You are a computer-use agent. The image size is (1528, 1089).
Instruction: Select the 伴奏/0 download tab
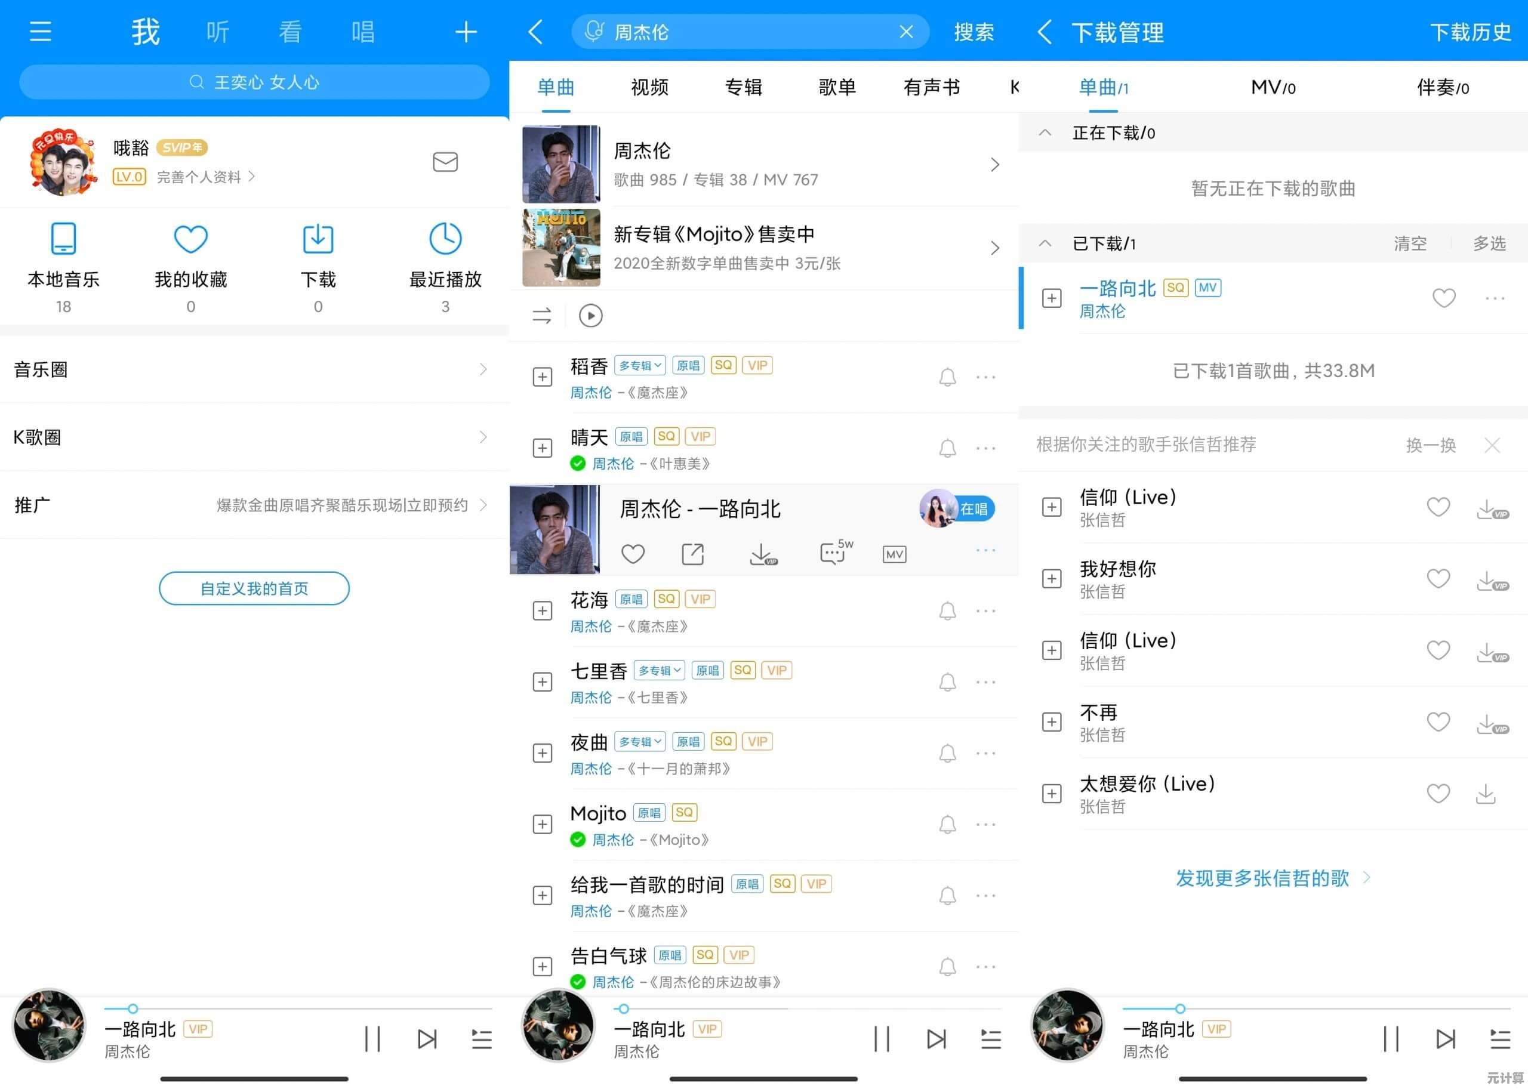click(1442, 87)
